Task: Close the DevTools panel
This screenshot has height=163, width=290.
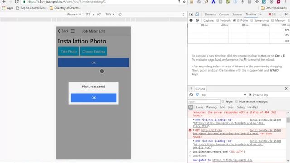Action: click(286, 14)
